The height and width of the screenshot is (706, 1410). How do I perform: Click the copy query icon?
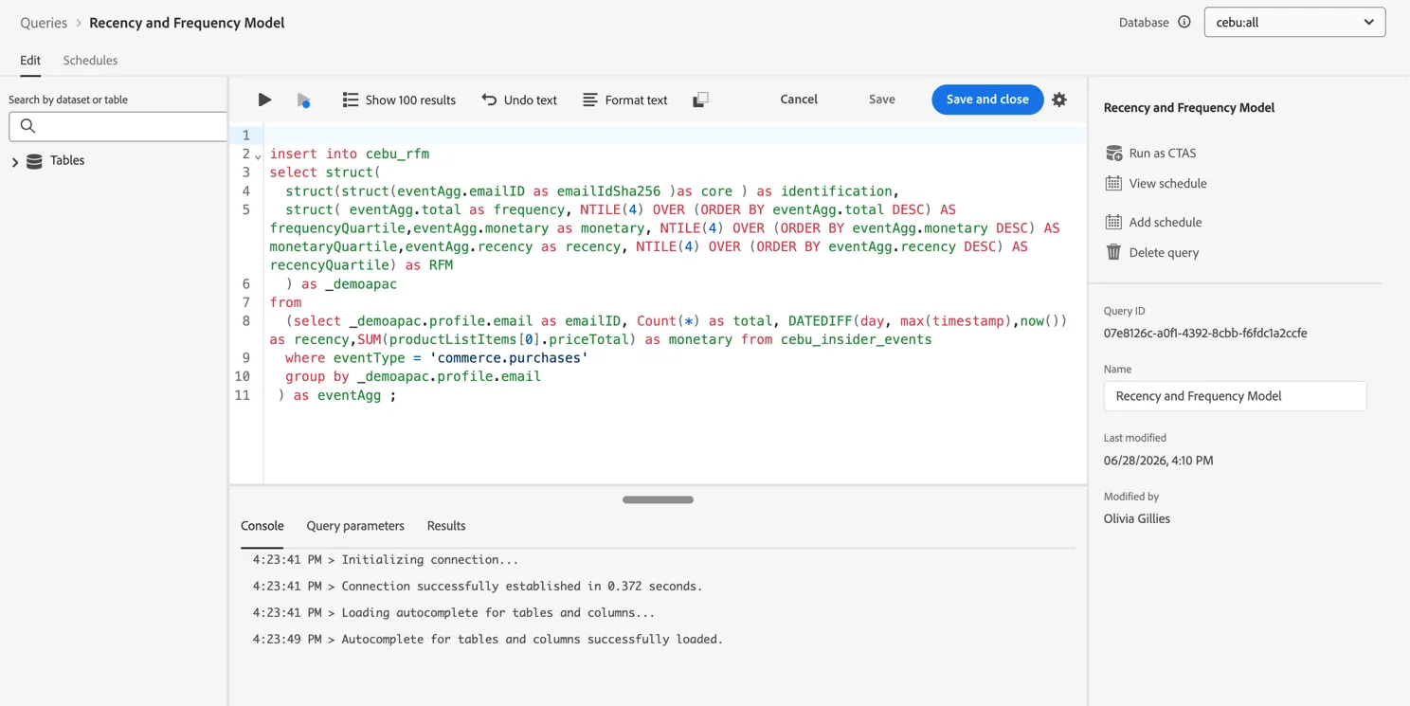click(x=700, y=100)
